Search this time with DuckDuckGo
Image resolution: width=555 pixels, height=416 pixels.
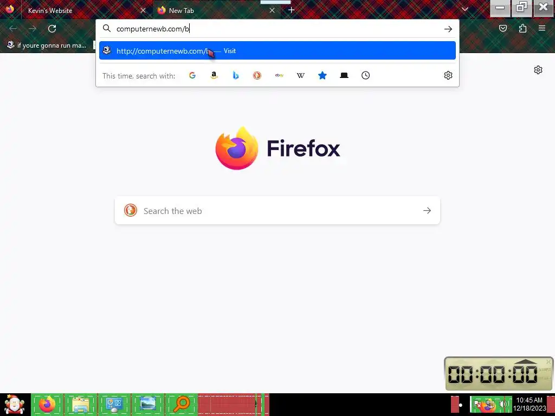pos(257,75)
